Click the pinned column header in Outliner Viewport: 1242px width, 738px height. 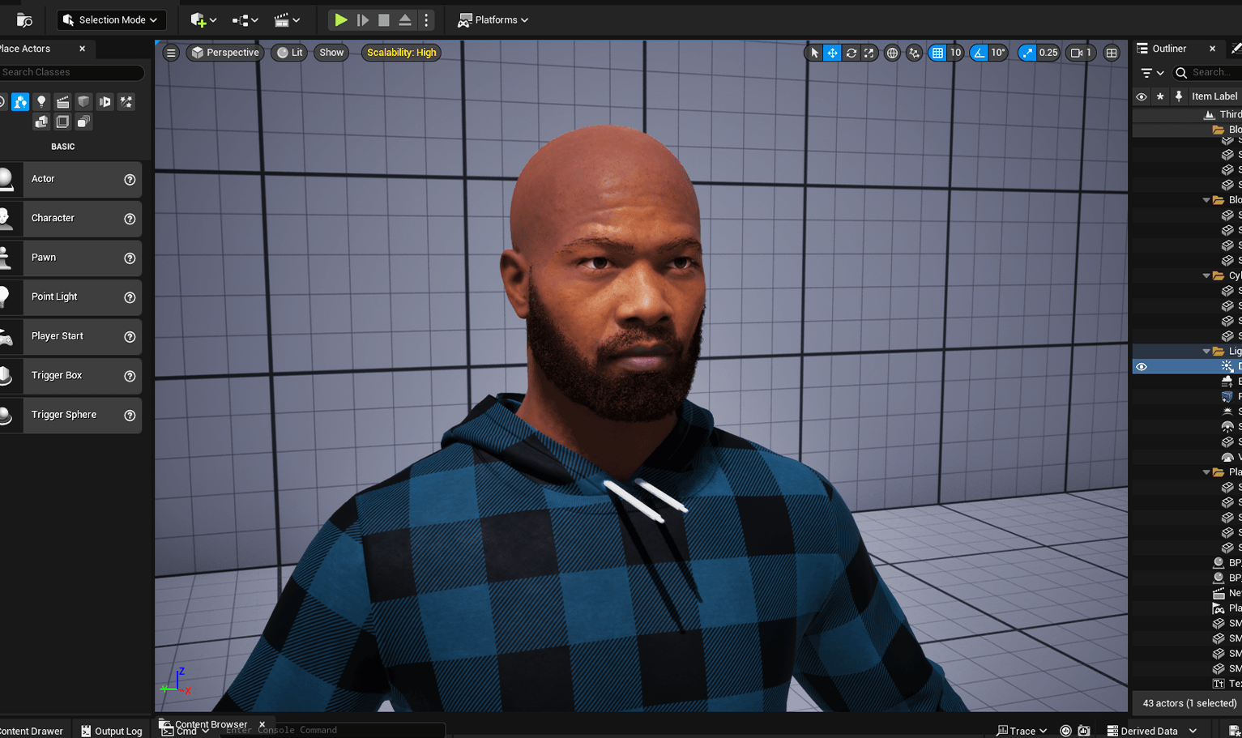[1179, 96]
